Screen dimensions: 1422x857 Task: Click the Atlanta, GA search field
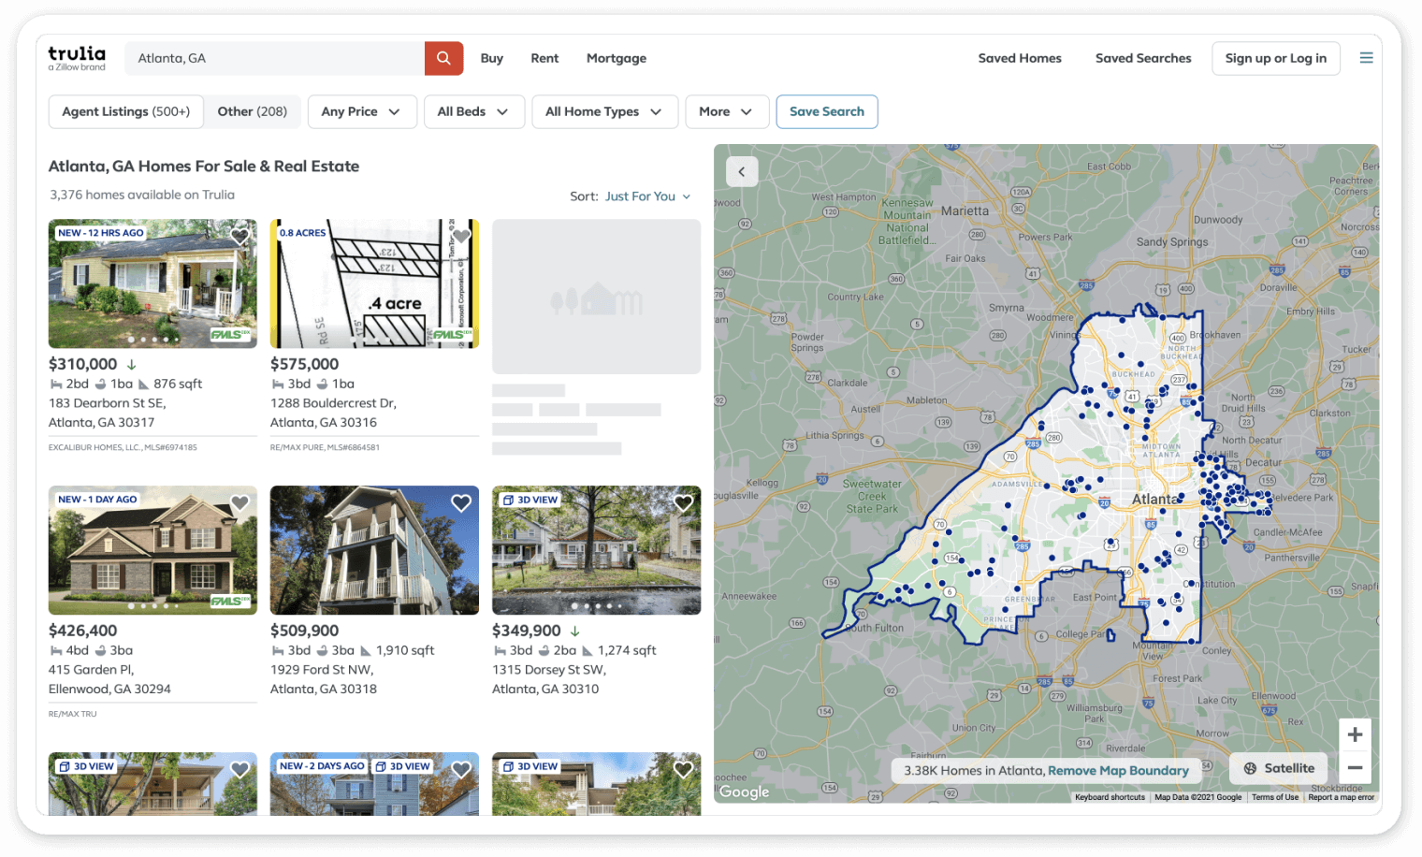pyautogui.click(x=274, y=58)
